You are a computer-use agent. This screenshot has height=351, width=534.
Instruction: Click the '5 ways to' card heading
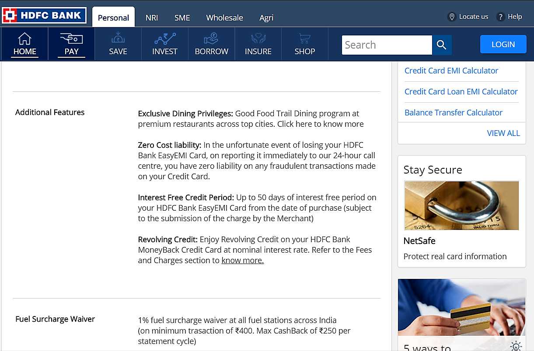point(427,348)
